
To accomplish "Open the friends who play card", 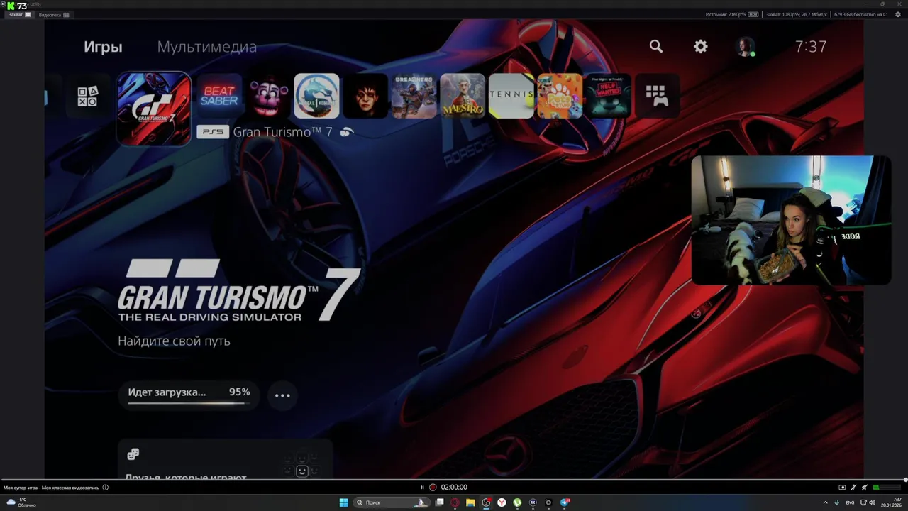I will point(225,459).
